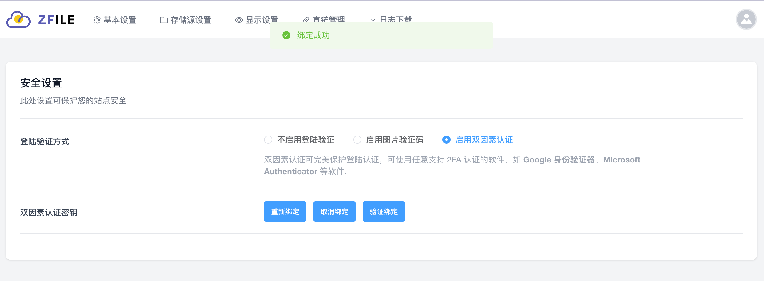
Task: Open the 基本设置 gear icon
Action: point(97,20)
